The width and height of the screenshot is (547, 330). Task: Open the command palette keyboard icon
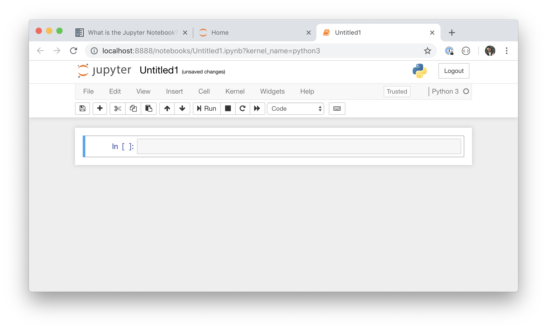pyautogui.click(x=337, y=109)
